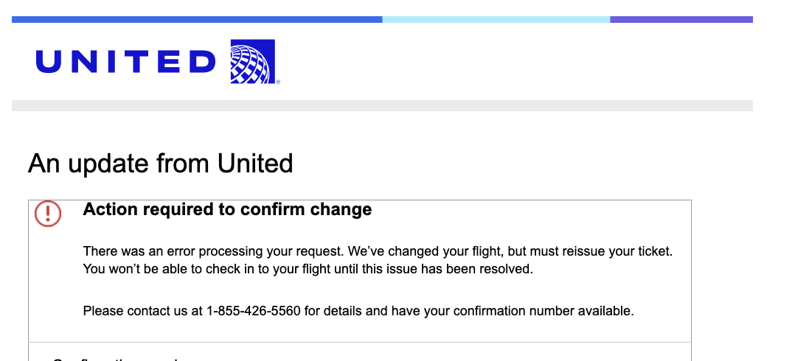Click the purple segment of top bar
Image resolution: width=795 pixels, height=361 pixels.
(x=681, y=19)
